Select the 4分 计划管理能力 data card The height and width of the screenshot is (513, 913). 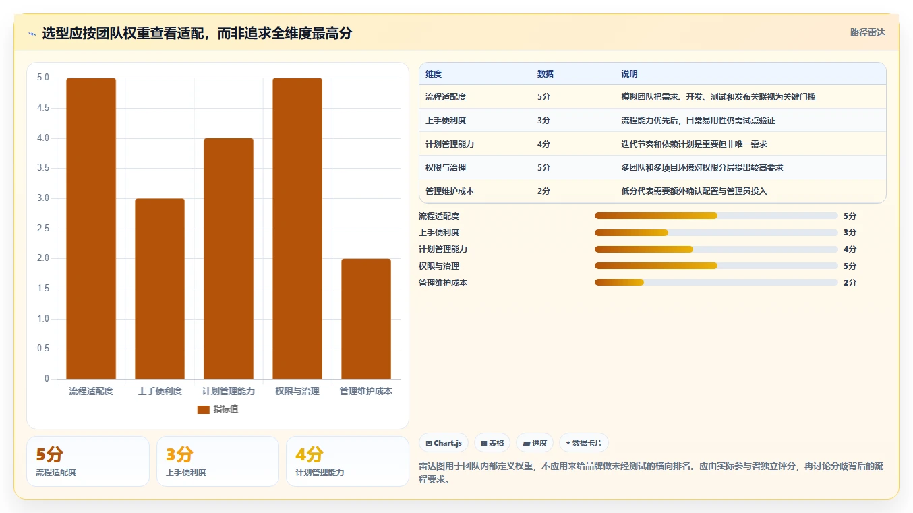click(x=347, y=461)
